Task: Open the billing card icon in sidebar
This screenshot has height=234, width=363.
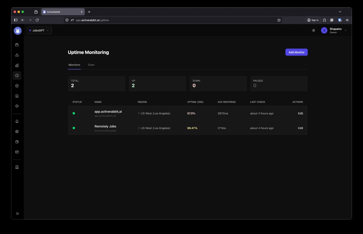Action: pos(17,152)
